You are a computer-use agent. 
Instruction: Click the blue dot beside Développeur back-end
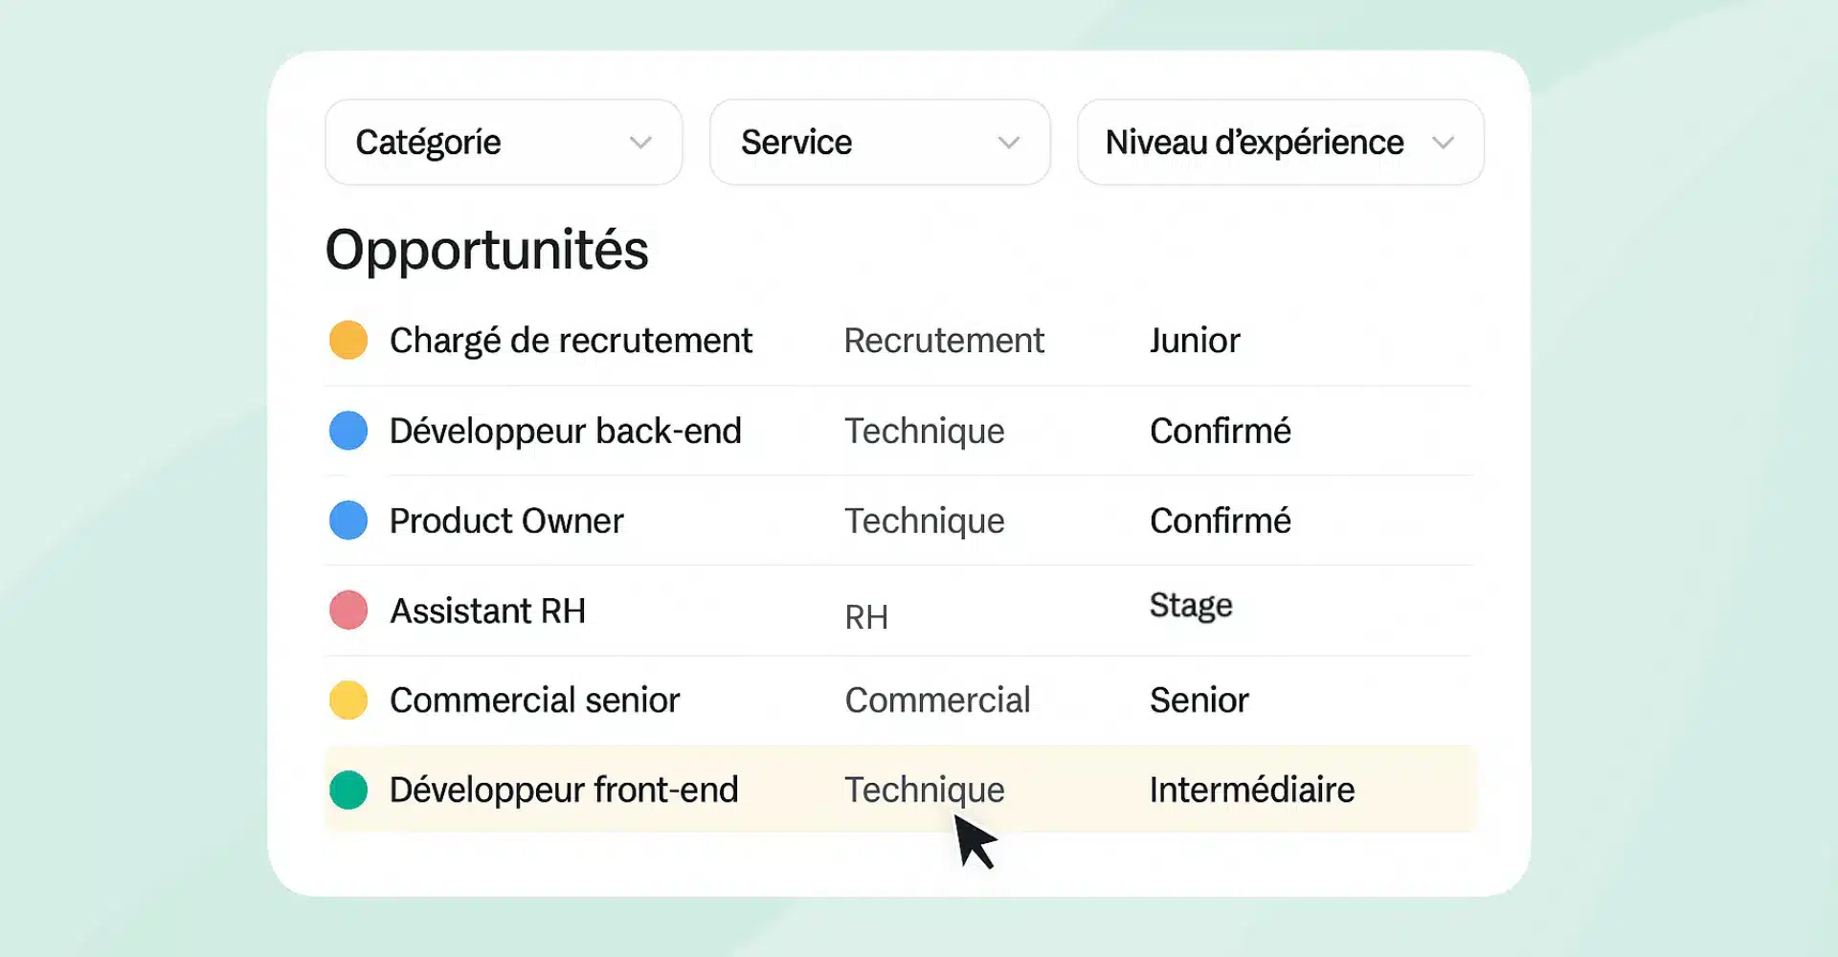coord(348,431)
